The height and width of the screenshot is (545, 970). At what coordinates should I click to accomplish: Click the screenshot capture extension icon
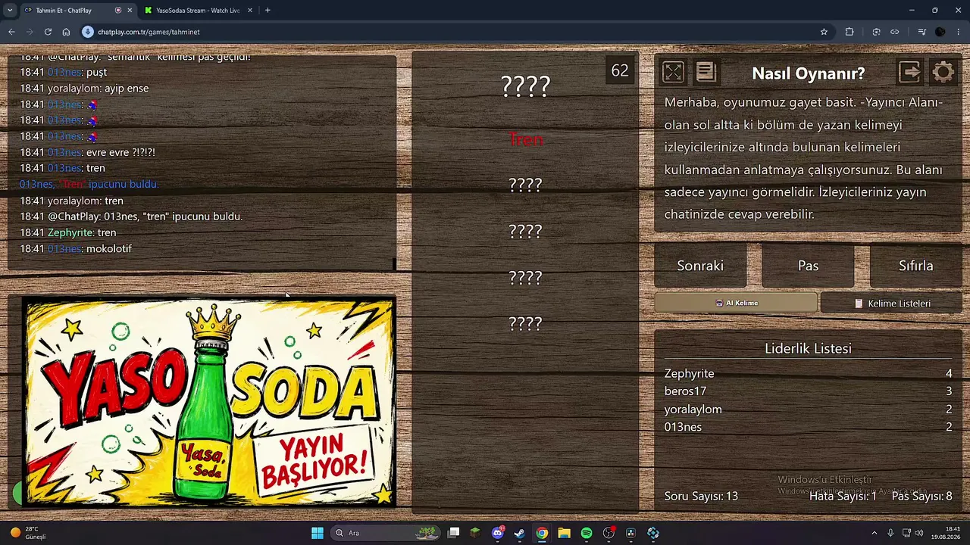pyautogui.click(x=876, y=32)
